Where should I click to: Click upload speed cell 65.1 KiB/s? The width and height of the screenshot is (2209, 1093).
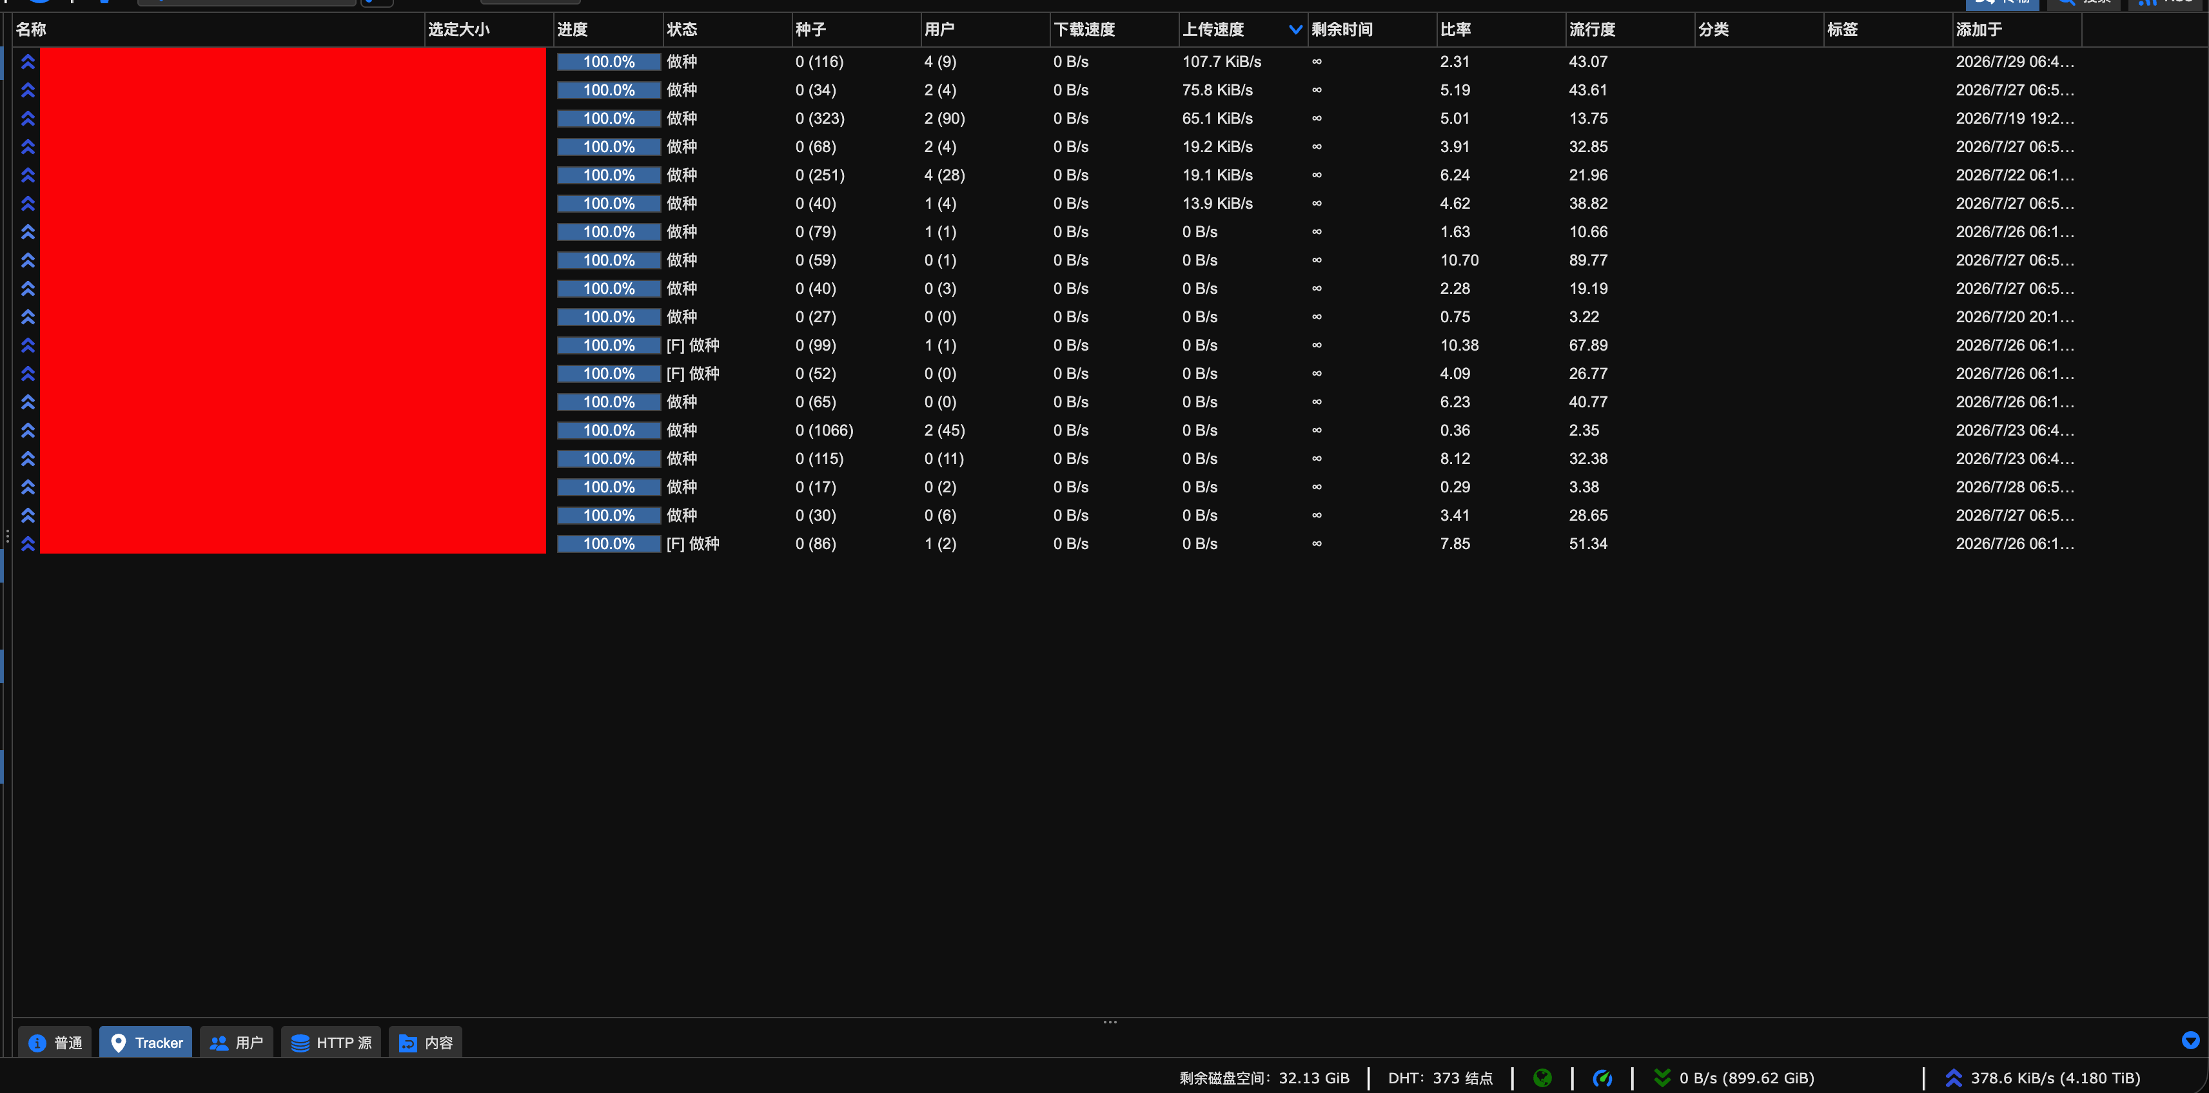(1217, 119)
